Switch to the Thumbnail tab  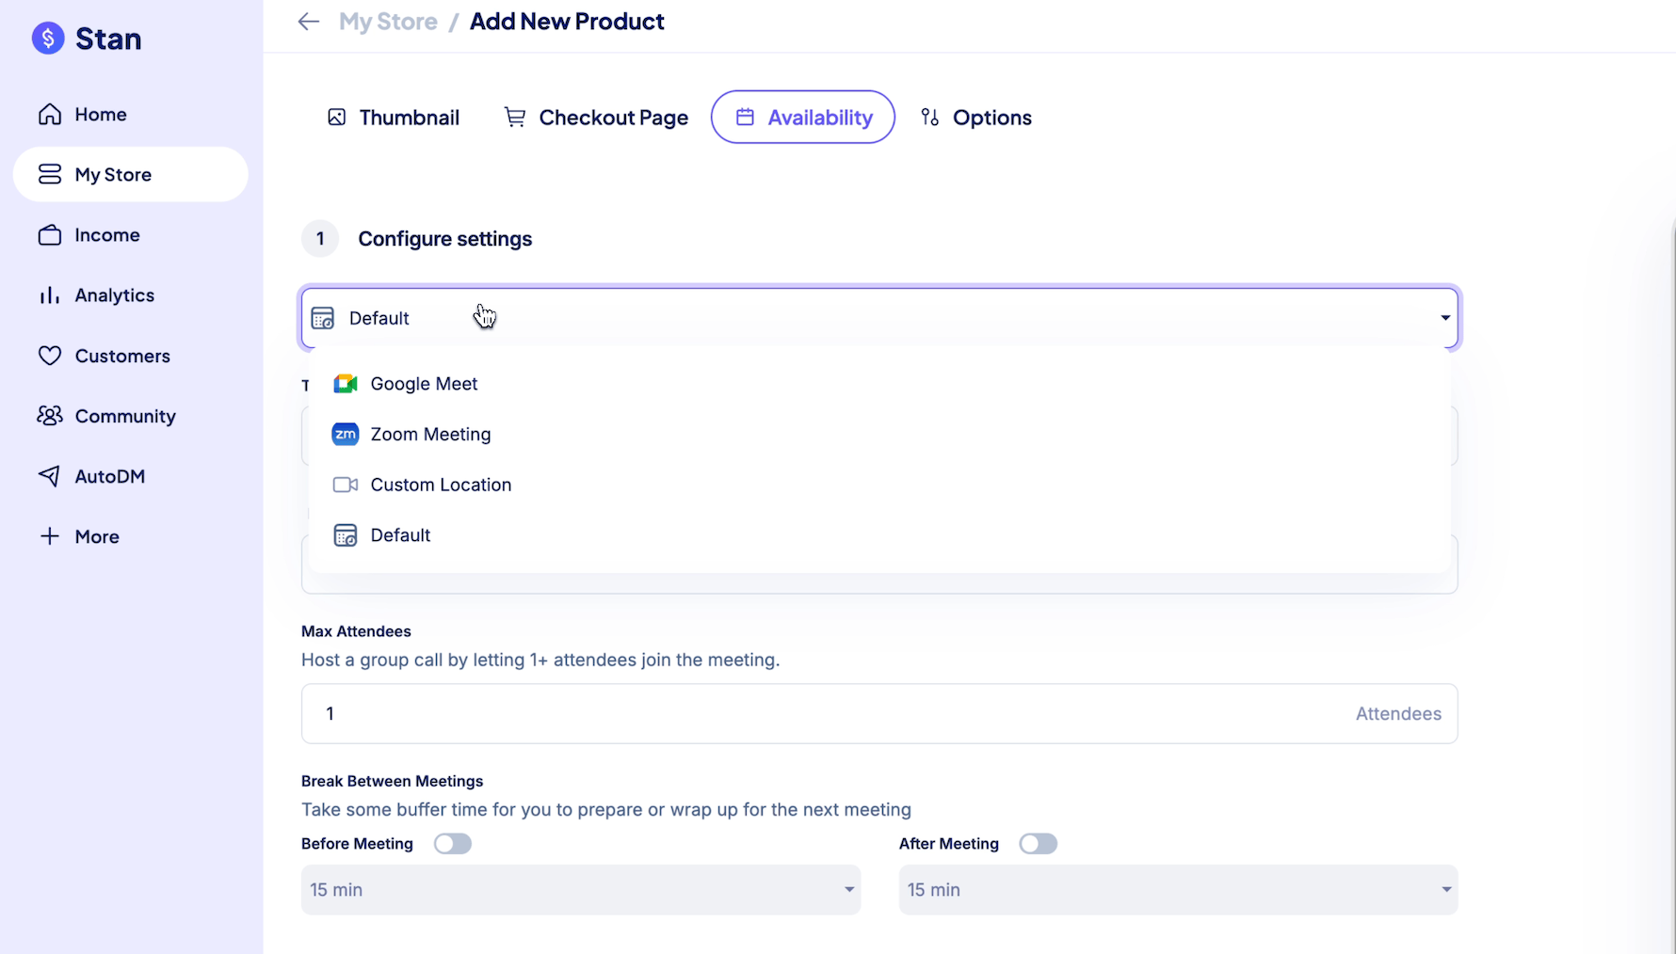tap(394, 118)
